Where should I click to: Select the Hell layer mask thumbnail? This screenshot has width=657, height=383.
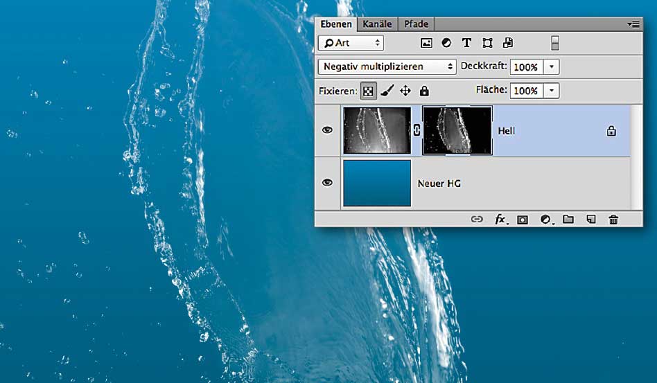pyautogui.click(x=457, y=130)
